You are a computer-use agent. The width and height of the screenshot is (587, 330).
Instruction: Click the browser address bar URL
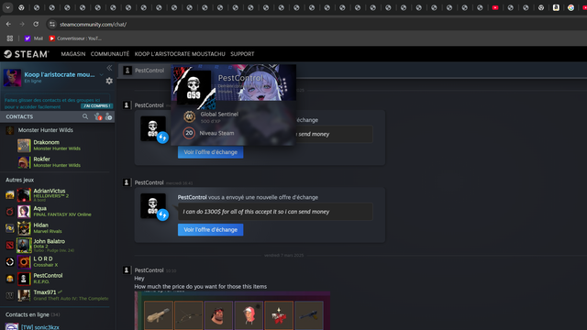tap(93, 25)
